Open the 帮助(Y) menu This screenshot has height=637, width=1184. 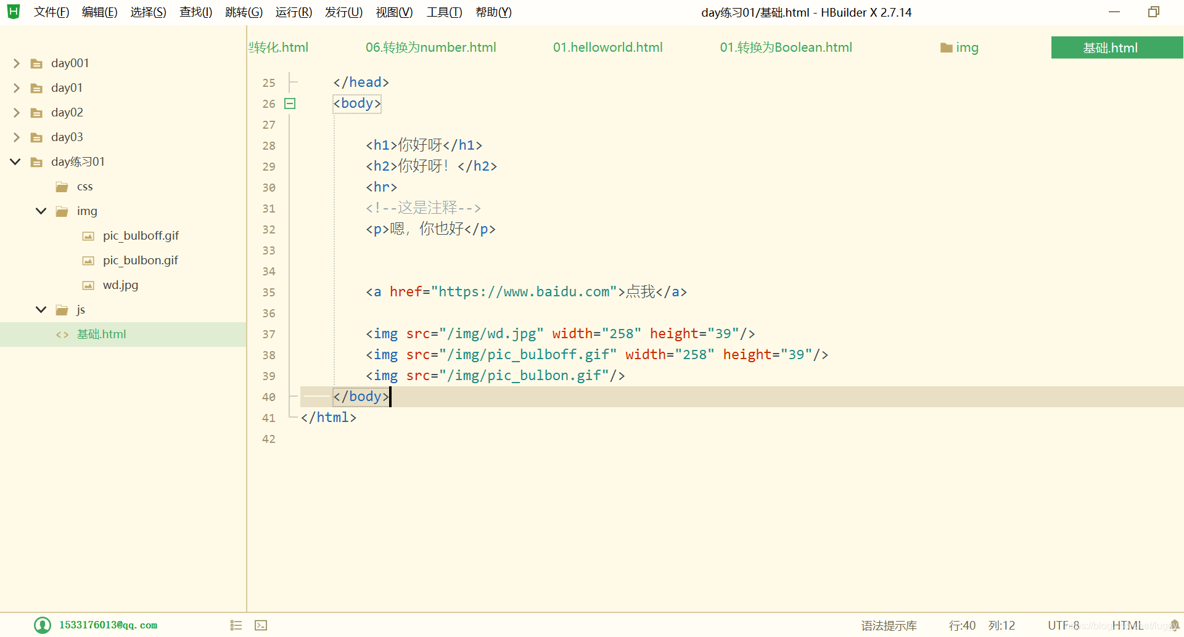coord(493,12)
